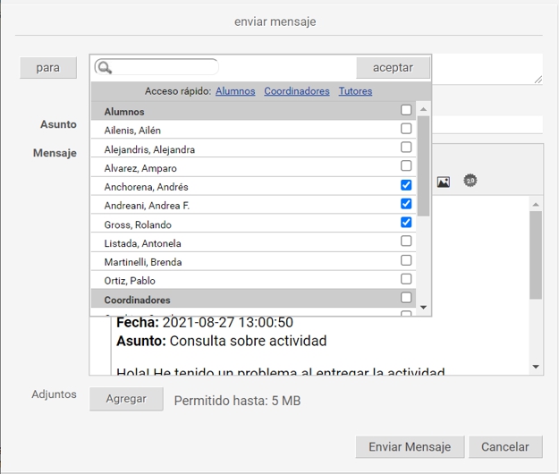Click the magnifier icon in the search box
The width and height of the screenshot is (559, 474).
coord(105,68)
